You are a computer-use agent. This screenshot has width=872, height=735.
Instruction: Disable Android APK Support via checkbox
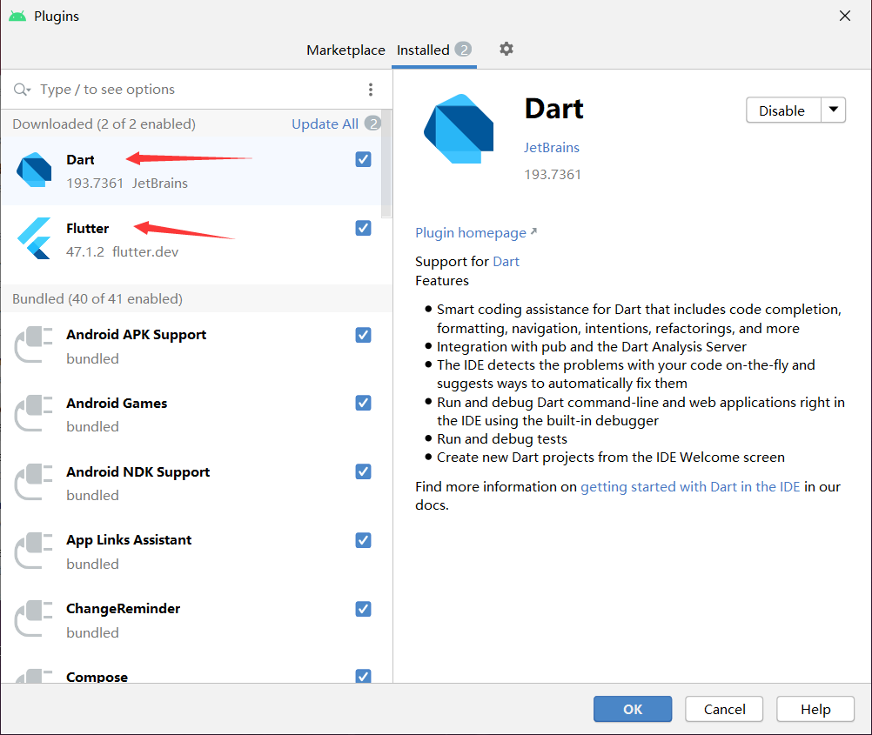pyautogui.click(x=363, y=335)
